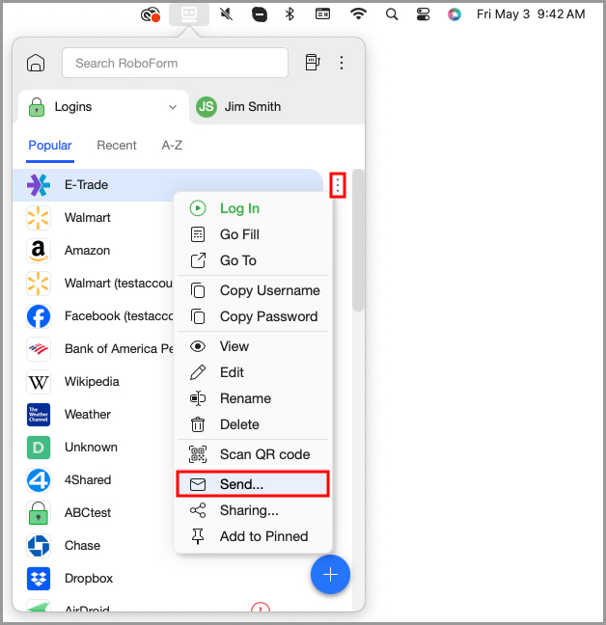Click the 4Shared logo icon
606x625 pixels.
click(x=39, y=480)
